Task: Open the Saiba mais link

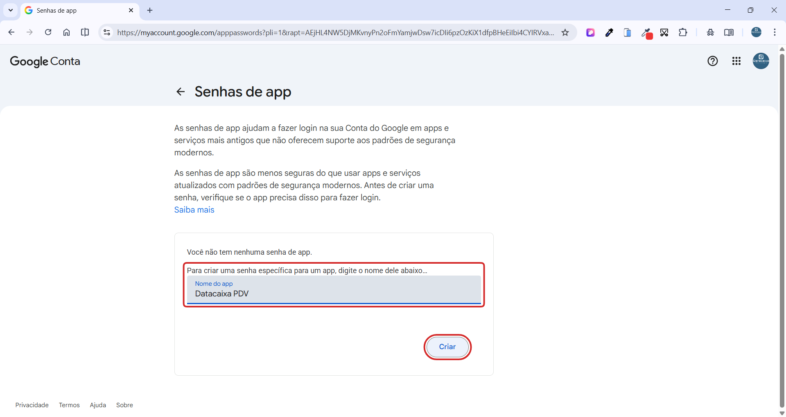Action: (194, 210)
